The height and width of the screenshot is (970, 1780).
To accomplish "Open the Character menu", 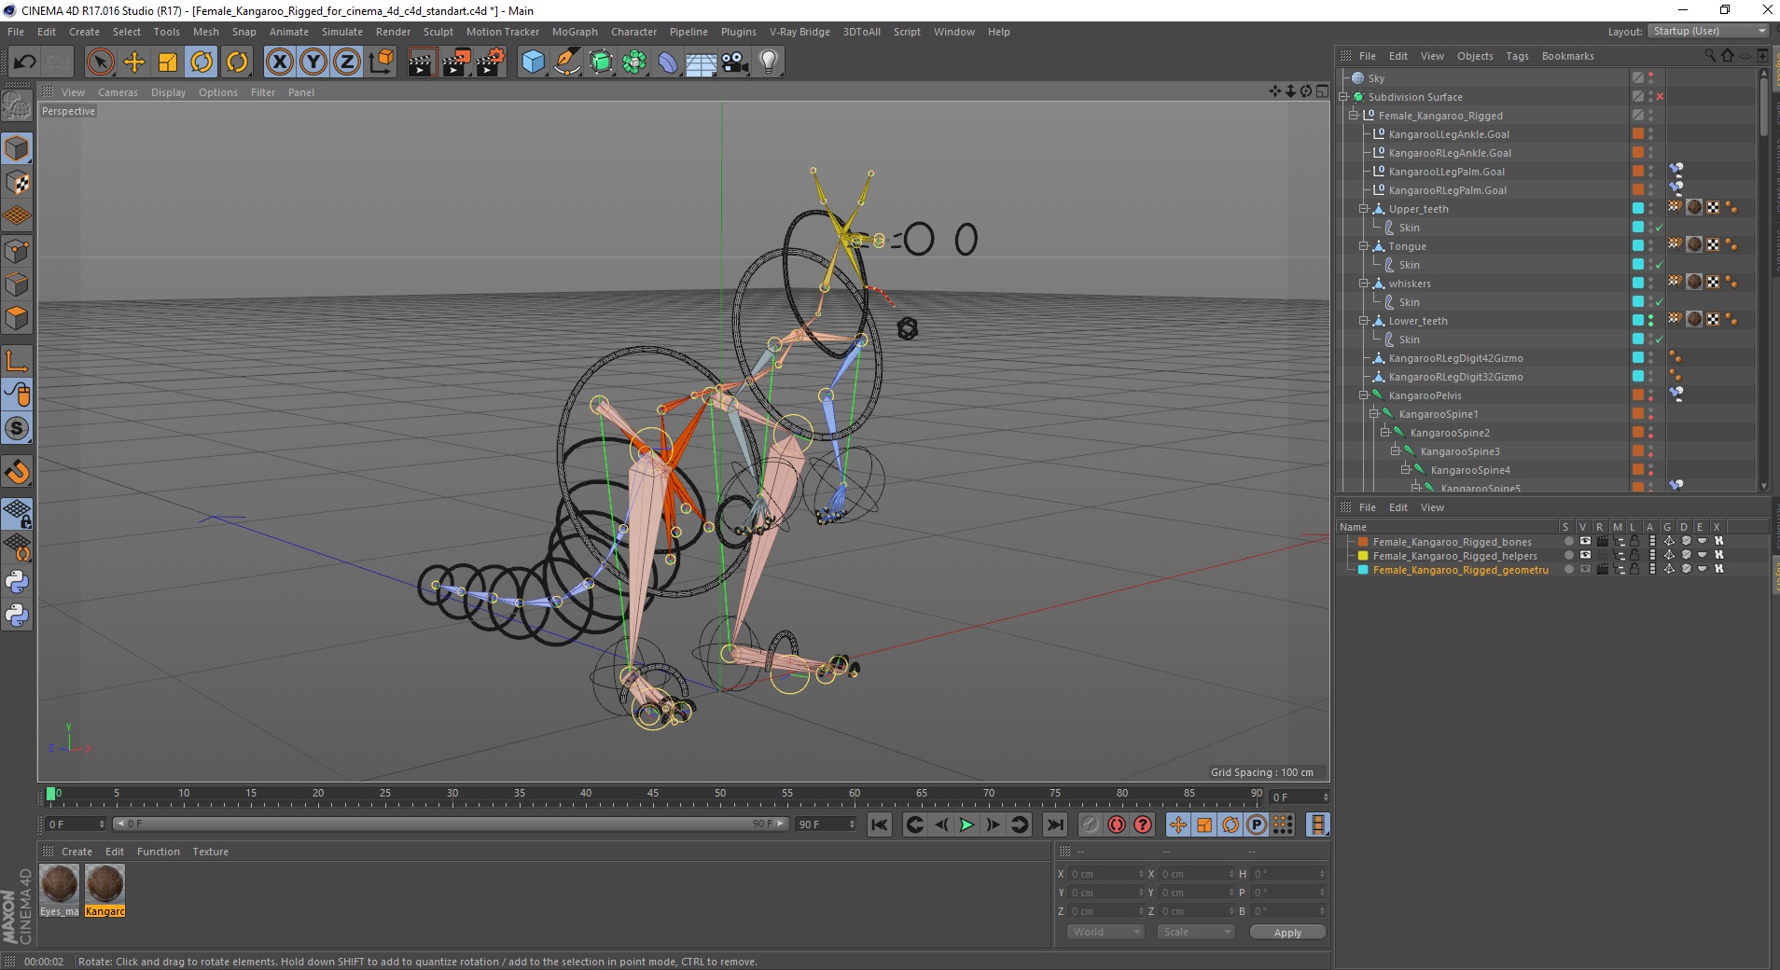I will pyautogui.click(x=633, y=32).
